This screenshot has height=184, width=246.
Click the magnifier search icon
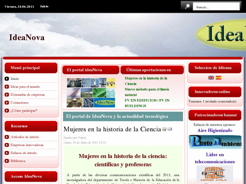pyautogui.click(x=187, y=6)
